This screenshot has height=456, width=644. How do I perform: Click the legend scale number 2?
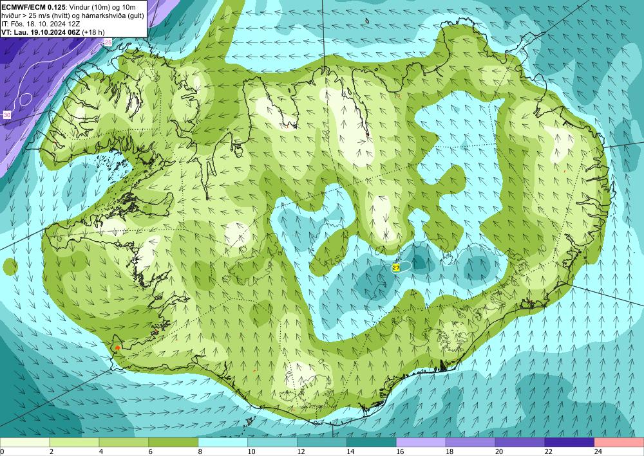[52, 451]
